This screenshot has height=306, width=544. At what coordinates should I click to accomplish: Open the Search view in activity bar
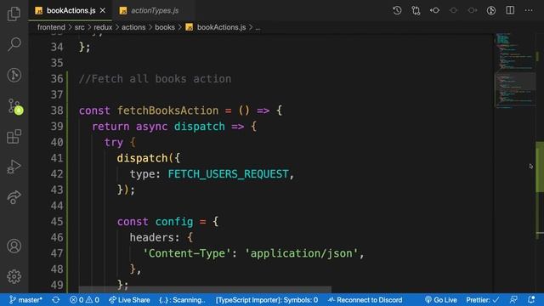tap(14, 44)
